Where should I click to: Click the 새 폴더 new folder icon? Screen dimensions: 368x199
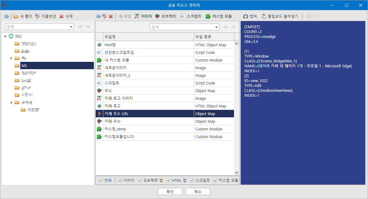16,16
